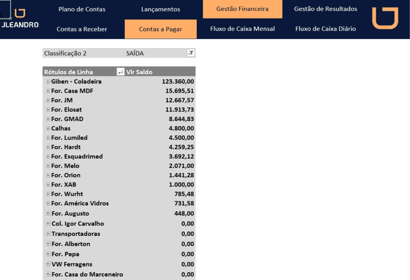Select the value 785,48
This screenshot has width=410, height=280.
184,194
